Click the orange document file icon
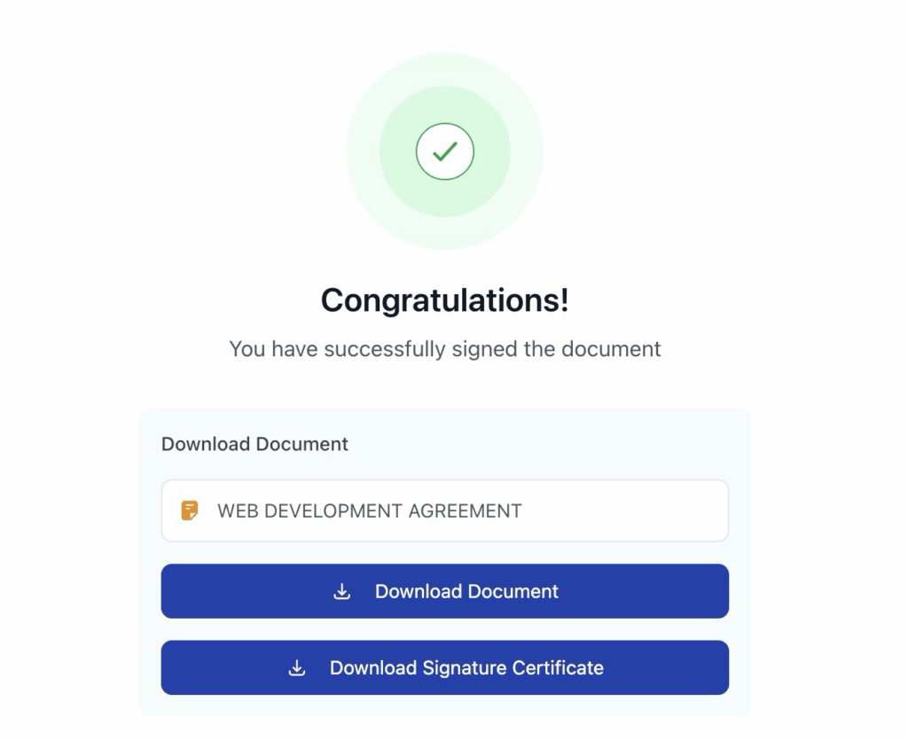Viewport: 908px width, 740px height. [x=190, y=510]
